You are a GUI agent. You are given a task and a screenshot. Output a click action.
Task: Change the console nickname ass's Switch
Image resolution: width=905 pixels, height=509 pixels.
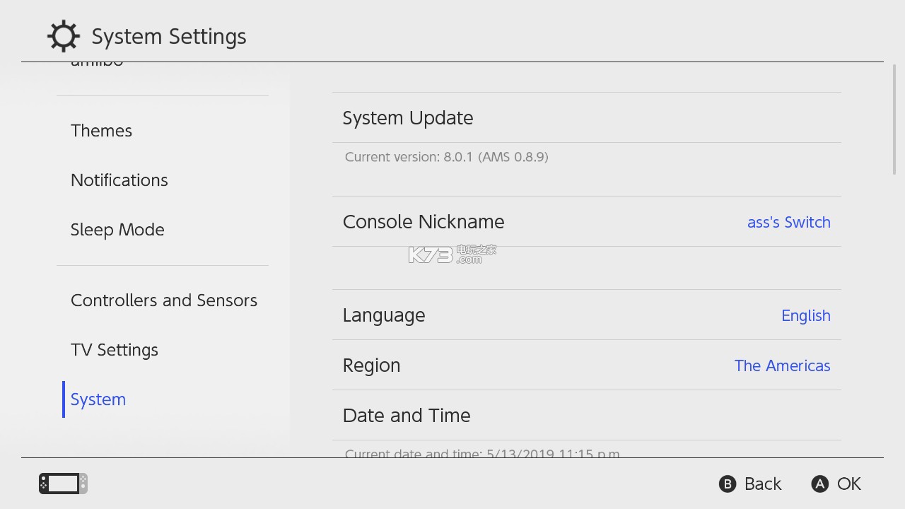[x=788, y=222]
